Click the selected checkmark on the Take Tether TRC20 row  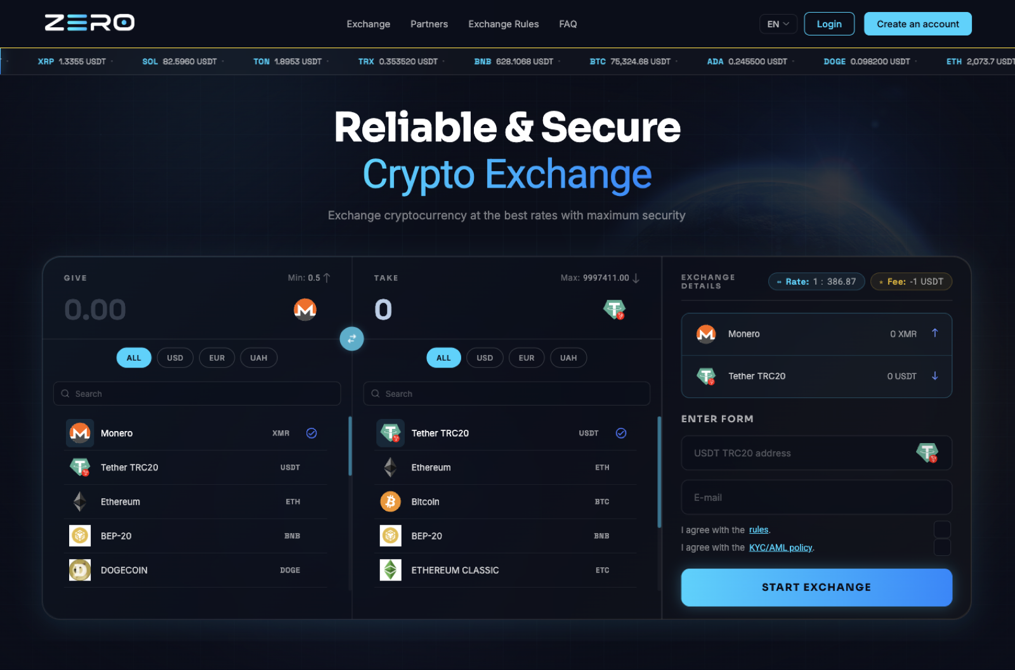[621, 433]
